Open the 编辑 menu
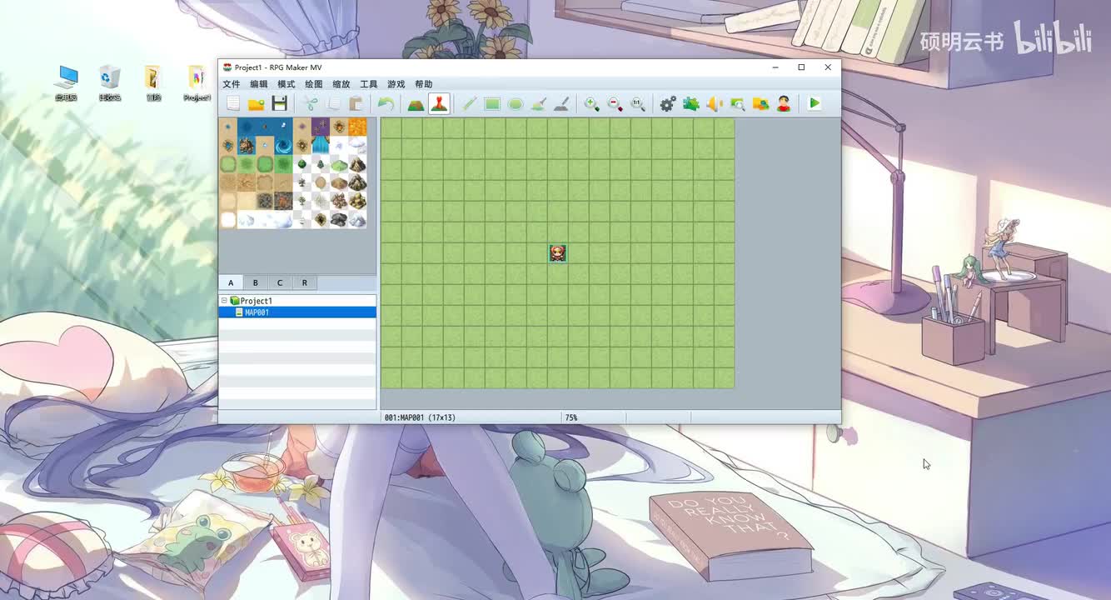This screenshot has width=1111, height=600. 259,84
